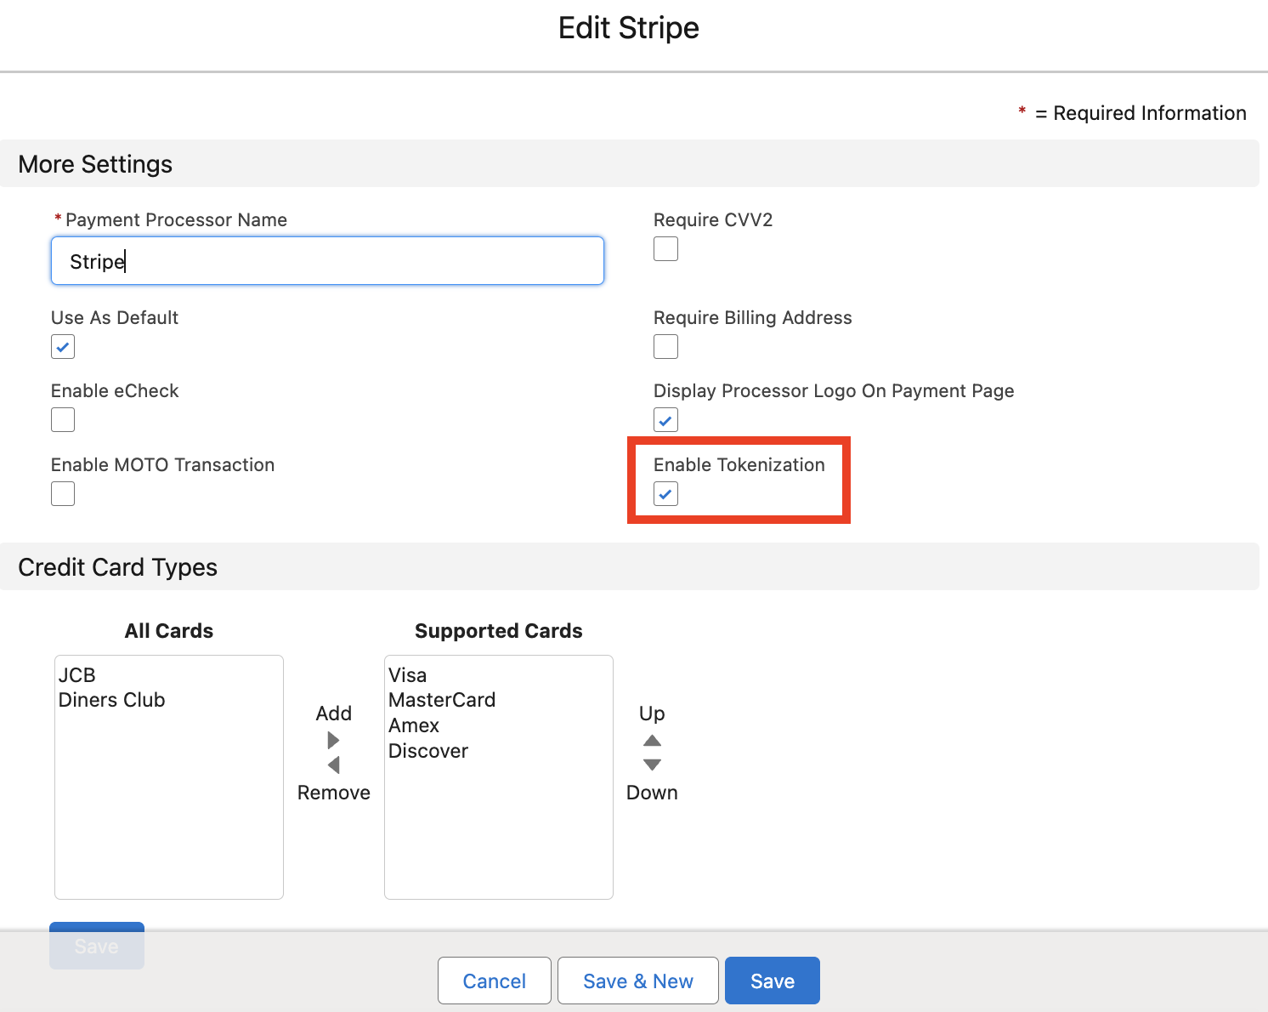
Task: Select JCB in All Cards list
Action: click(x=77, y=675)
